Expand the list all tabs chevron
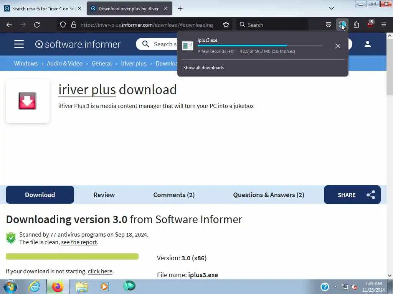Screen dimensions: 393x294 pyautogui.click(x=331, y=8)
